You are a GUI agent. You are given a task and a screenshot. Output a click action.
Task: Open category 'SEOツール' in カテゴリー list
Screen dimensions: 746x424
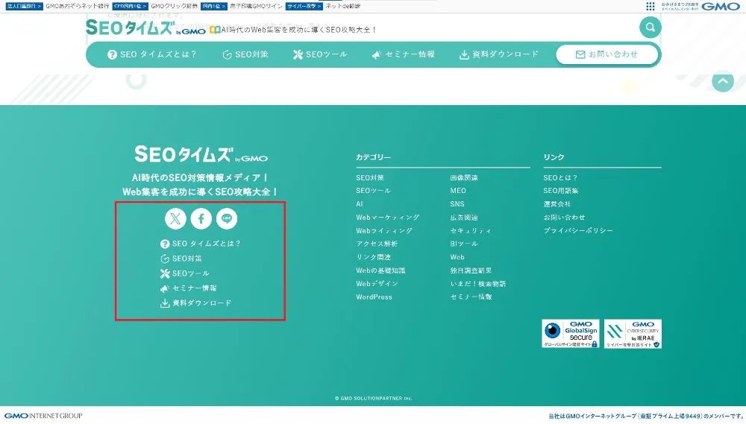tap(374, 191)
